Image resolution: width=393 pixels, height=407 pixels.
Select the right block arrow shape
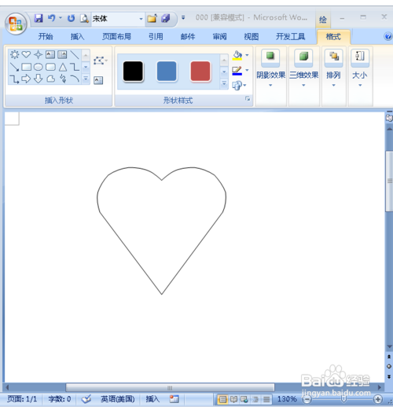pyautogui.click(x=26, y=79)
